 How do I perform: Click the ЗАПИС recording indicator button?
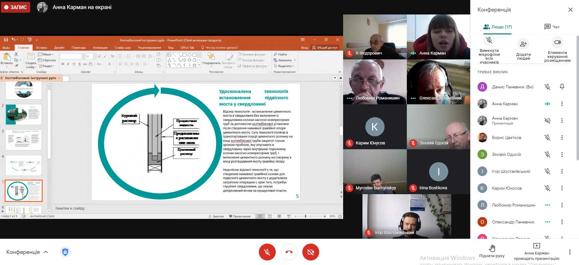pos(15,7)
